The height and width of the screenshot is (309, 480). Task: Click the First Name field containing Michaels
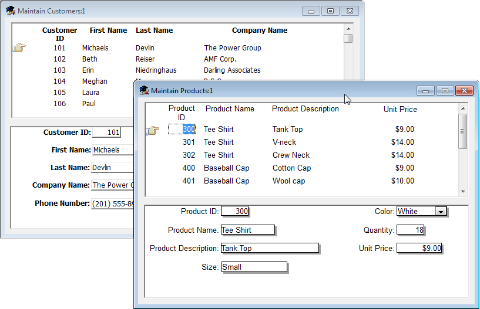[112, 150]
